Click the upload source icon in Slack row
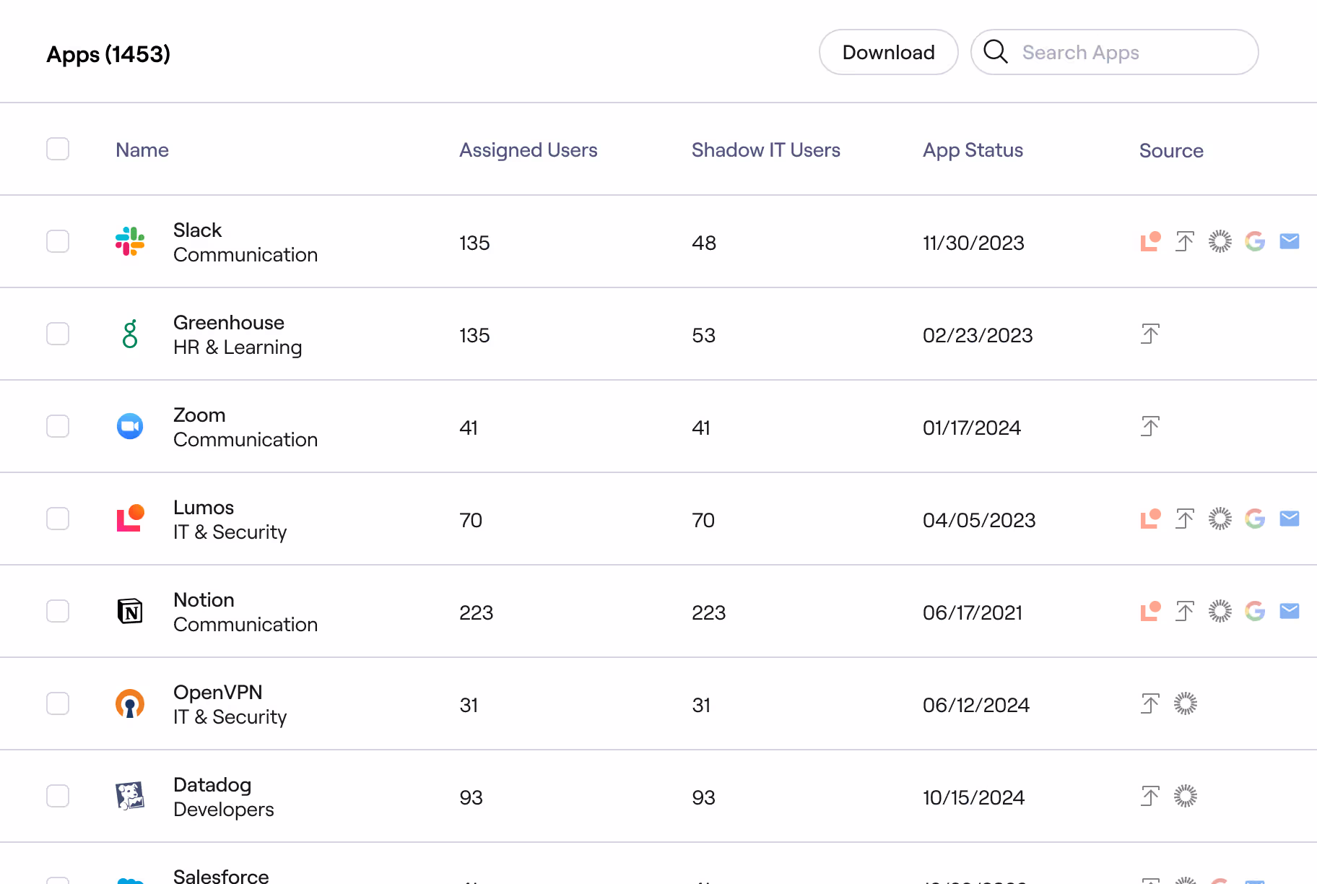1317x884 pixels. tap(1185, 241)
